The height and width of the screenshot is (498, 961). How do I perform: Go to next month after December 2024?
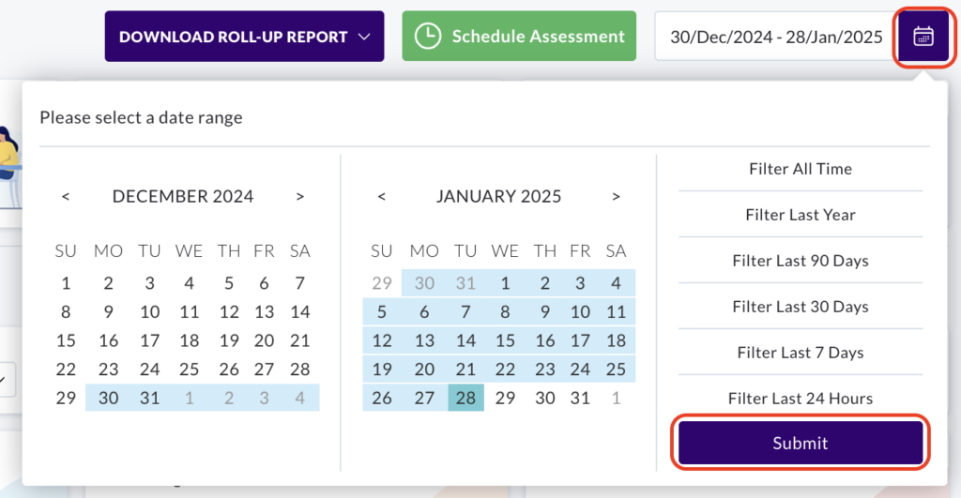point(299,197)
